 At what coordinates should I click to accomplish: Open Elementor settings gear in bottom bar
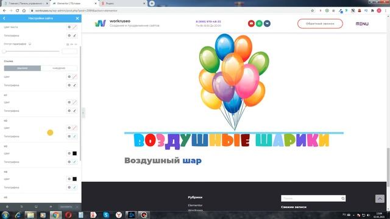(7, 207)
